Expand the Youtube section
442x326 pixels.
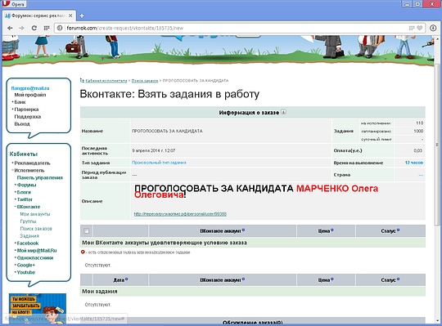tap(26, 273)
